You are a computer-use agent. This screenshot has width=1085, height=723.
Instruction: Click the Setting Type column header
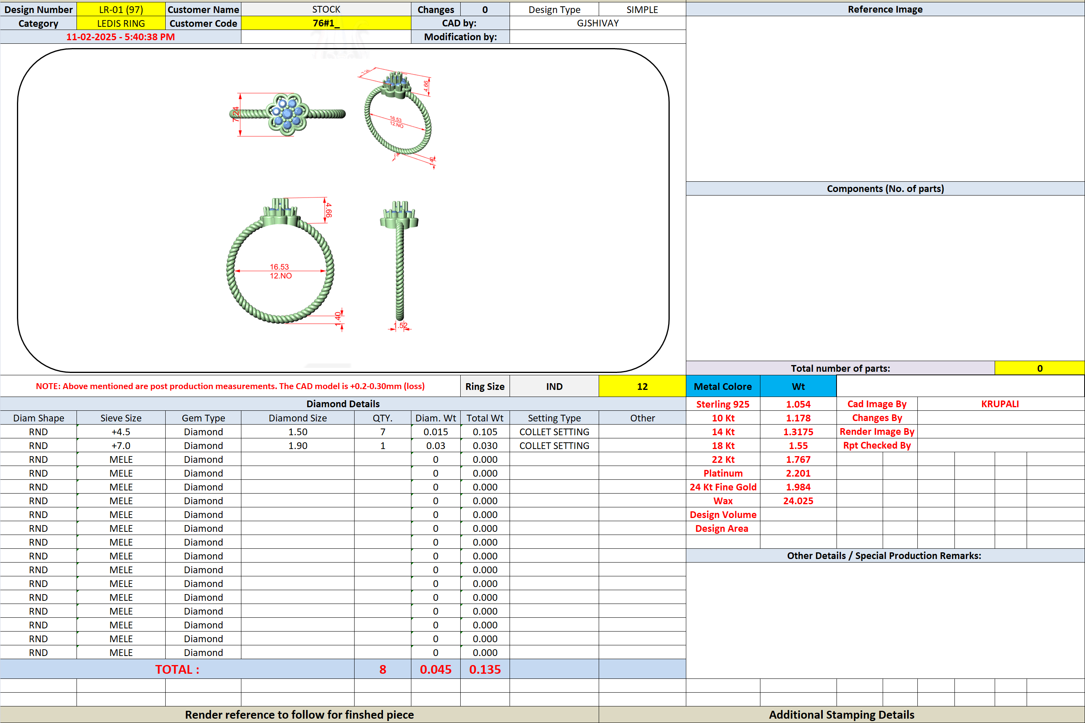554,418
